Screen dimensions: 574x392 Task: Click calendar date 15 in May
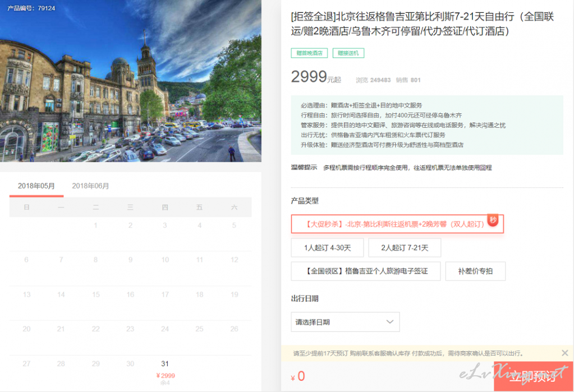96,294
